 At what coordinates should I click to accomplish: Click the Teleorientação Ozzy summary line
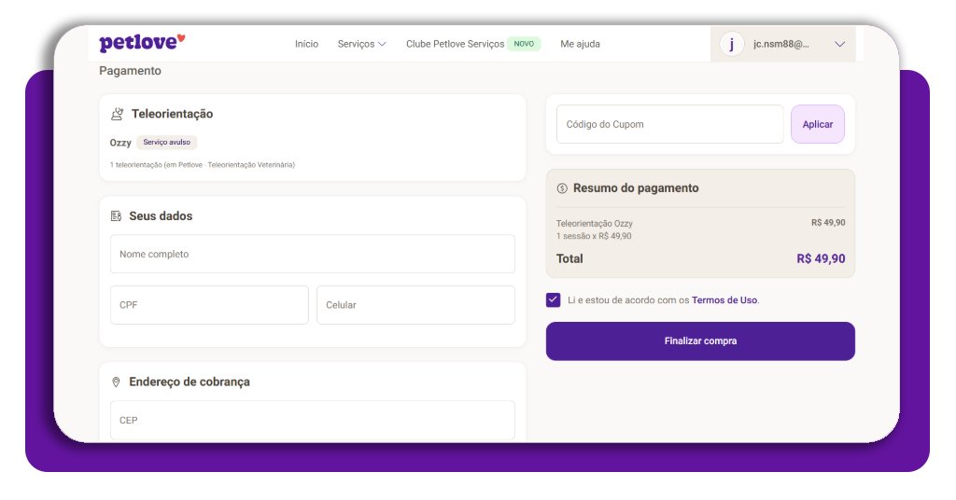click(x=594, y=224)
